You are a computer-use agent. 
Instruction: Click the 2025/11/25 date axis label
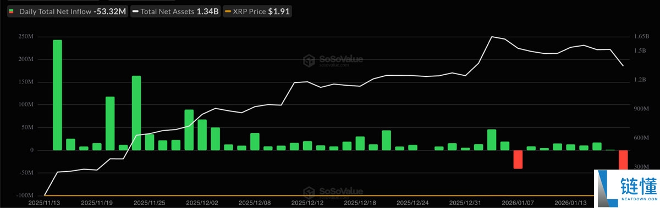[x=149, y=203]
